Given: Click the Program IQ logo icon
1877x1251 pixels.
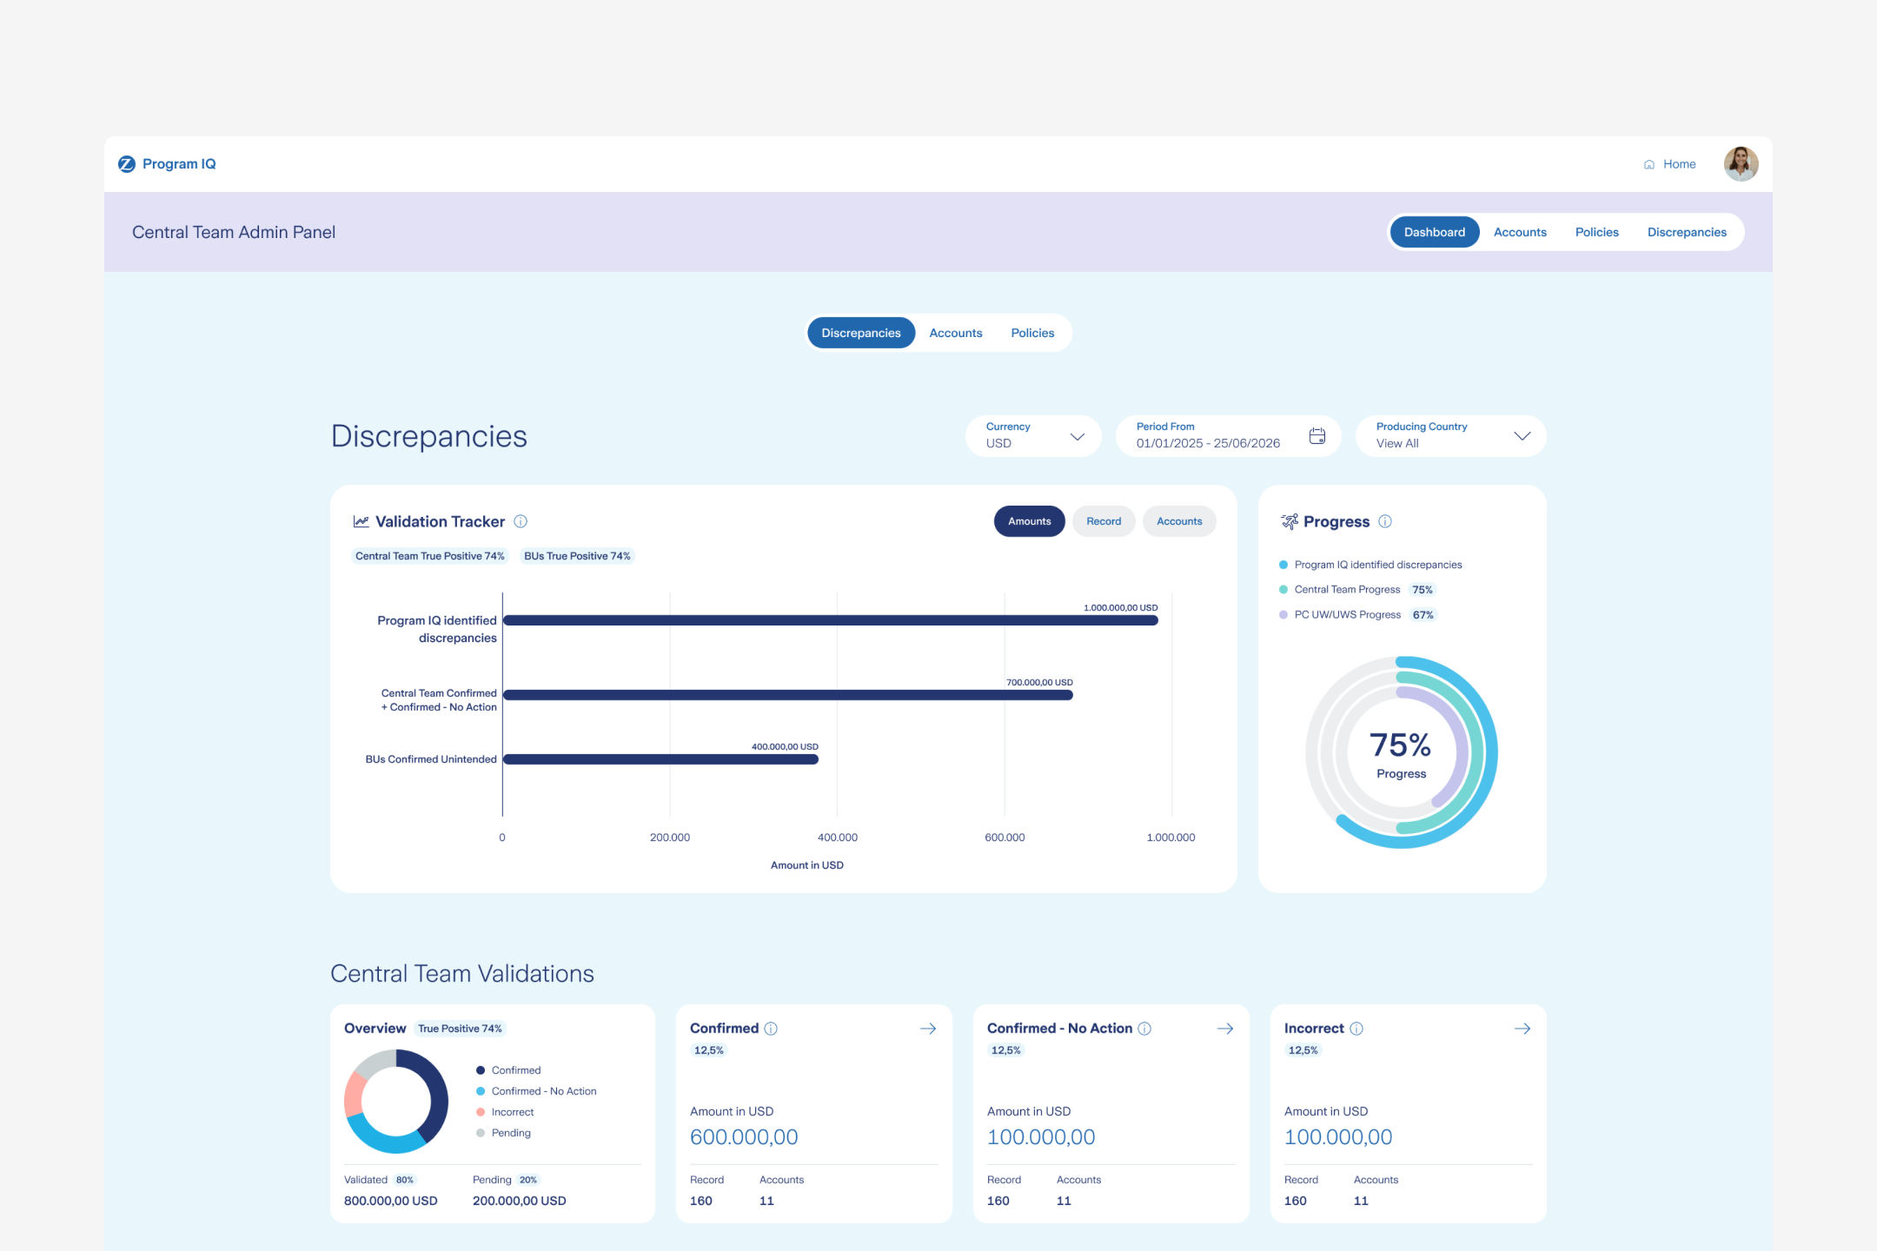Looking at the screenshot, I should (x=127, y=164).
